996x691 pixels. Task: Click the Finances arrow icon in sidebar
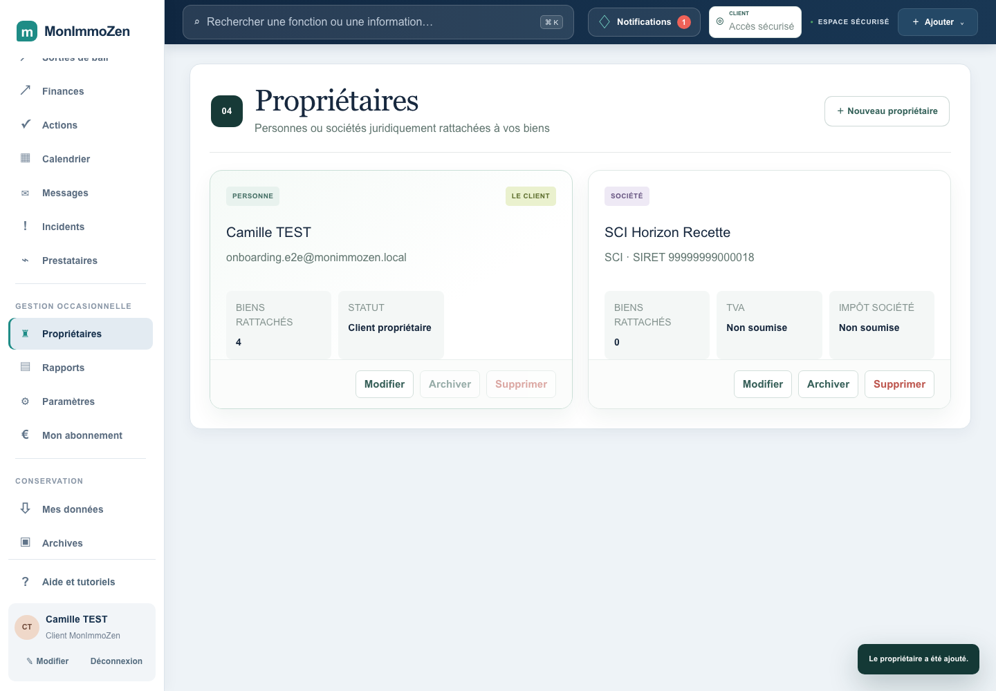tap(26, 91)
